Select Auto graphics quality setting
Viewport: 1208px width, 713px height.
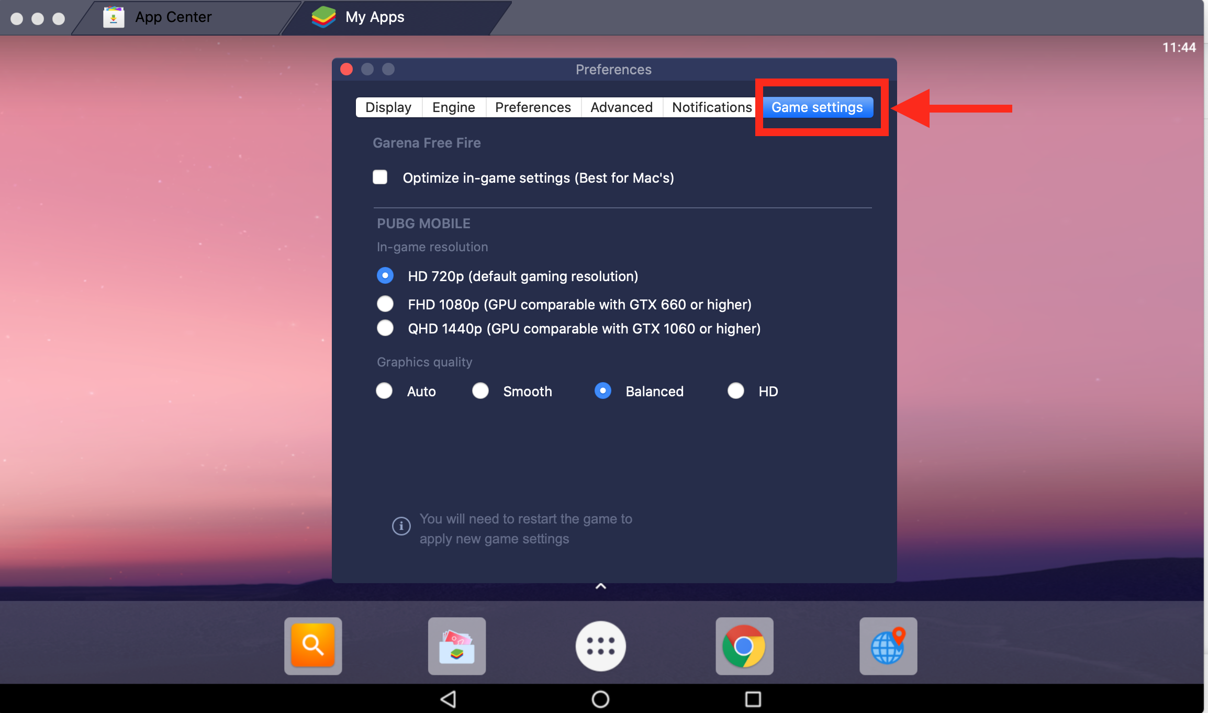tap(385, 391)
